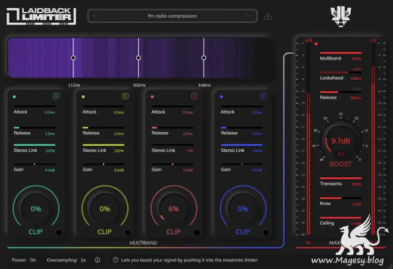Adjust blue band Release slider

[x=242, y=128]
